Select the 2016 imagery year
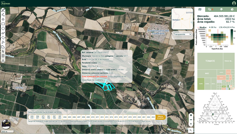 pyautogui.click(x=121, y=117)
